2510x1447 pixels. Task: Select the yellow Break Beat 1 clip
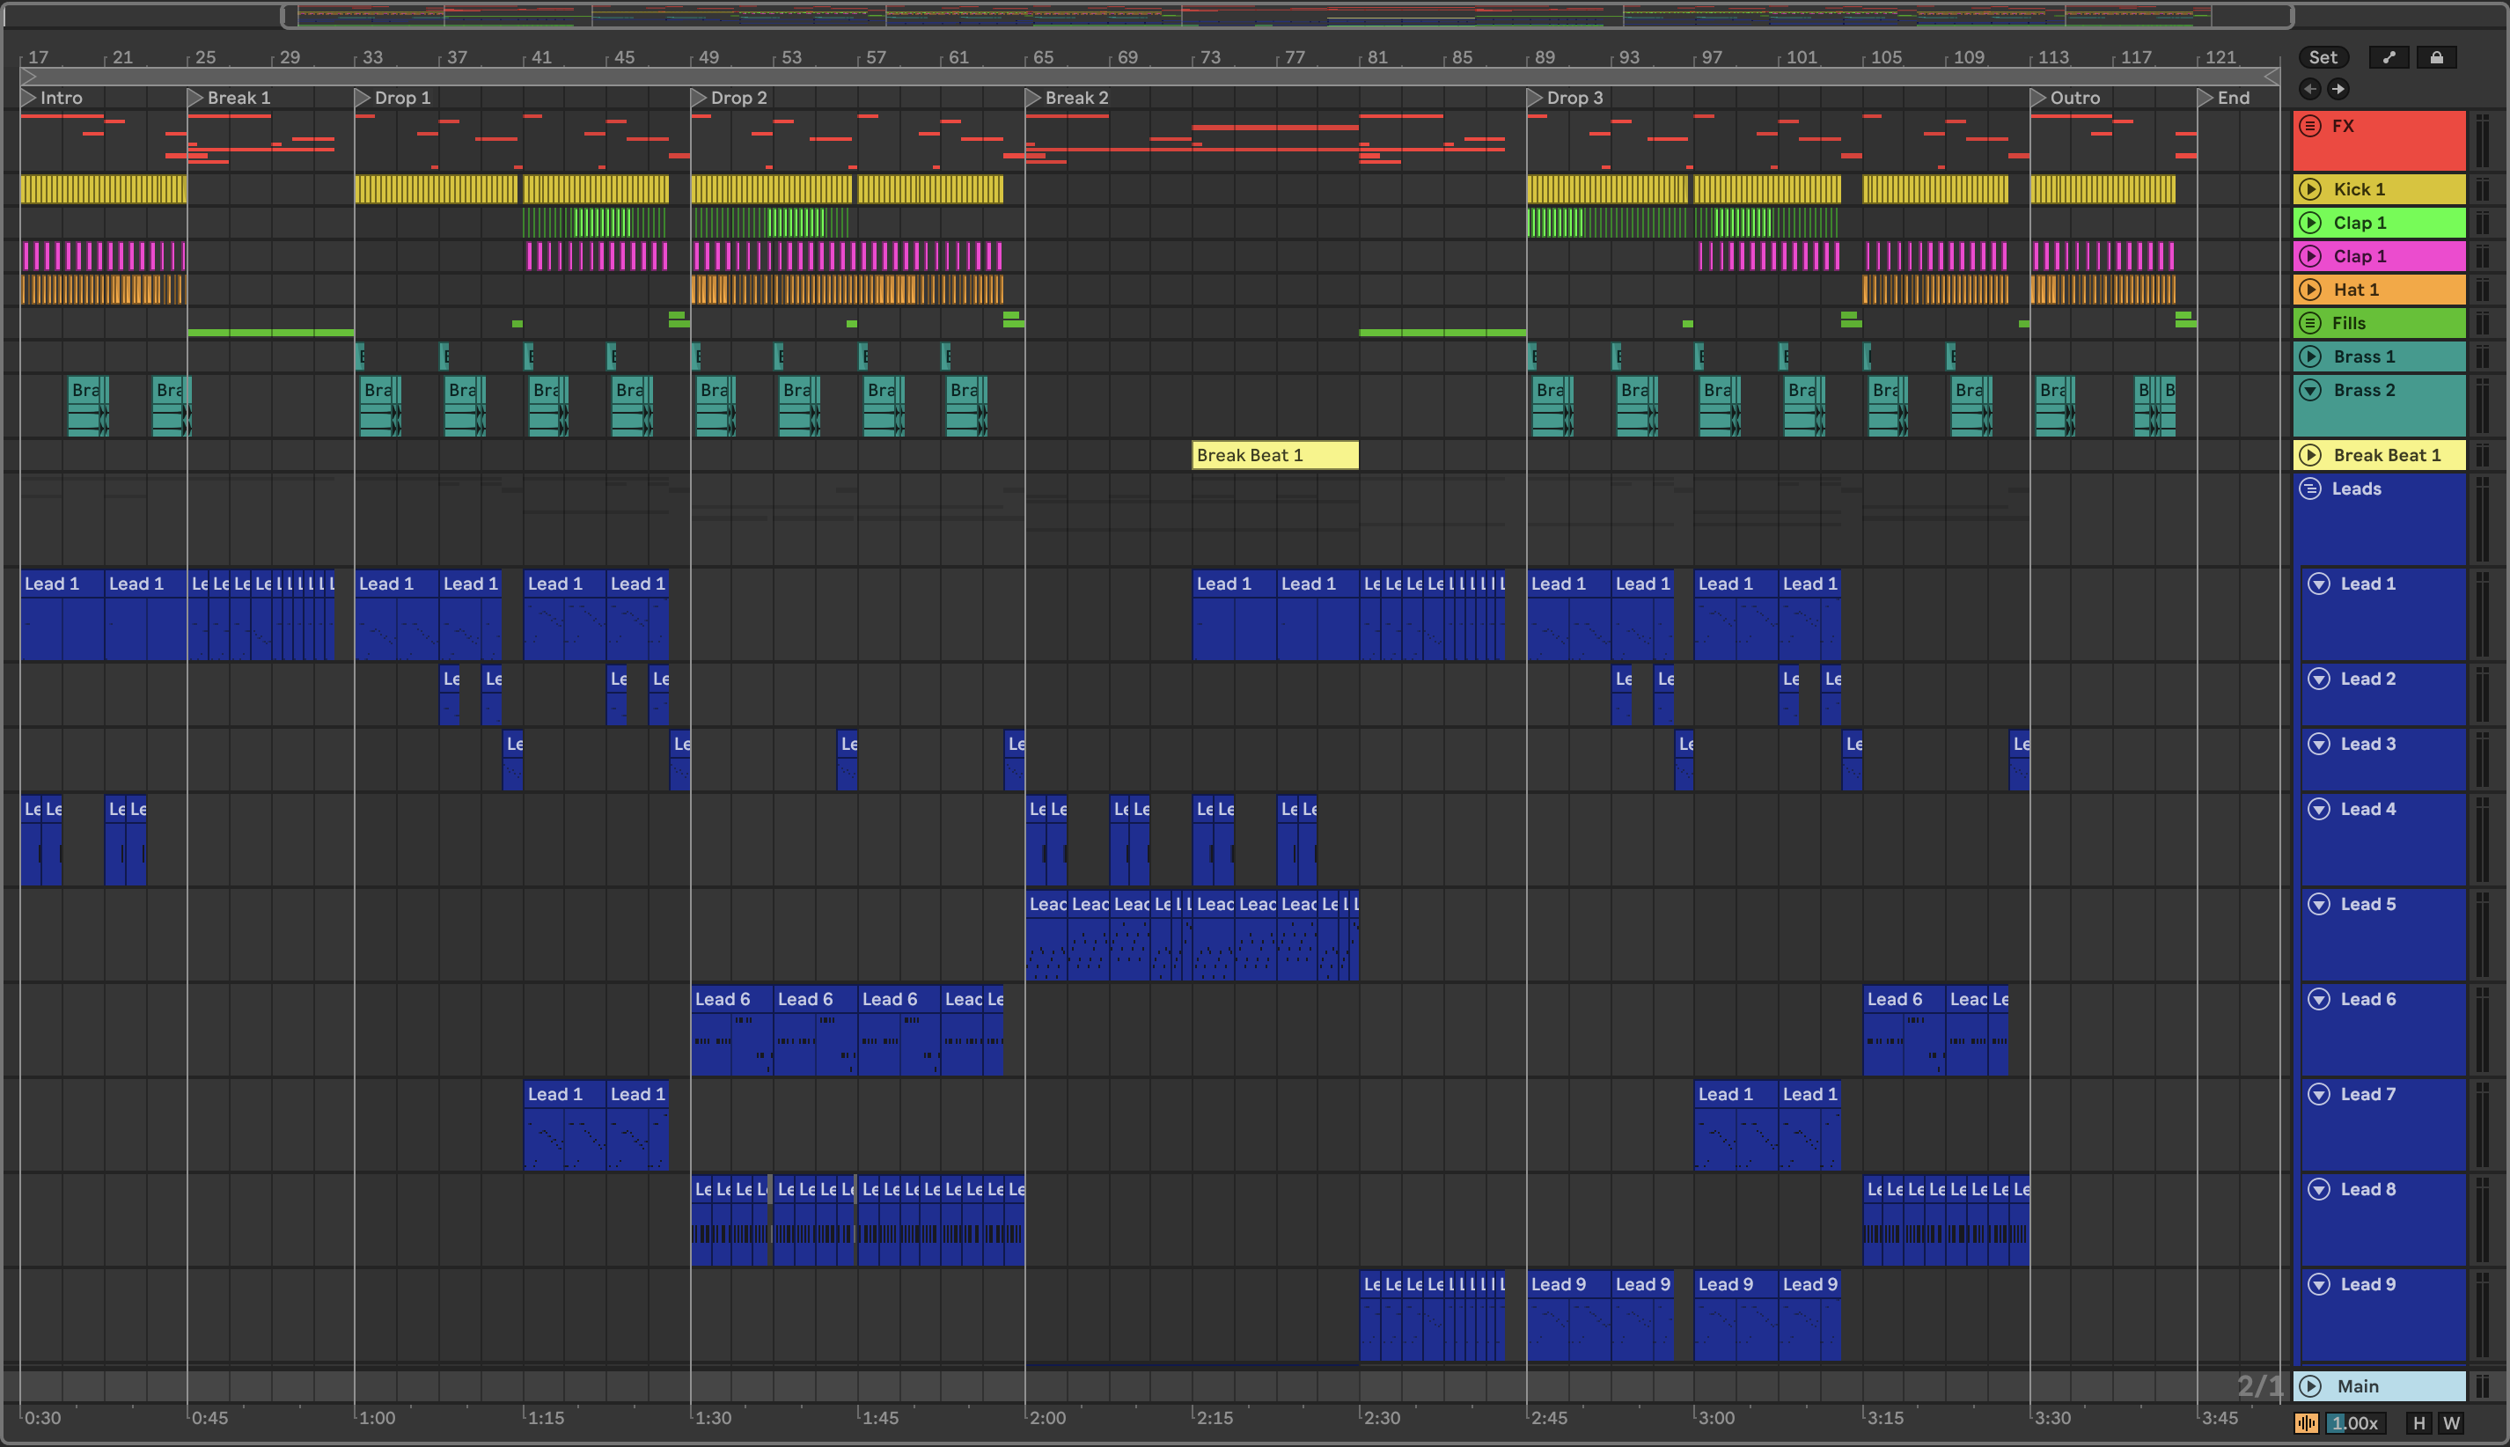(1275, 455)
